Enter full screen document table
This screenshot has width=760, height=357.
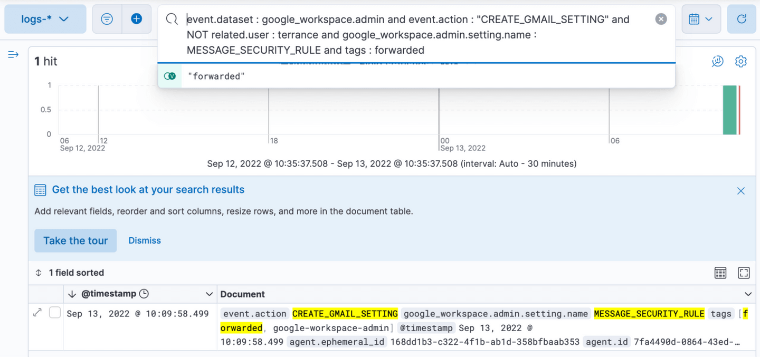744,273
